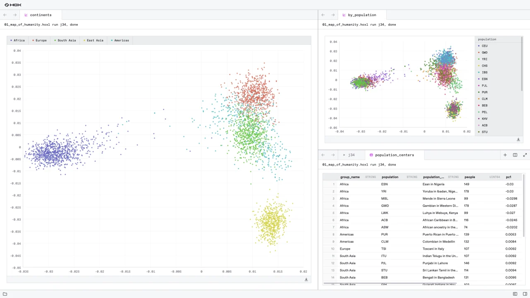Go forward in the continents panel
Screen dimensions: 530x298
click(15, 15)
